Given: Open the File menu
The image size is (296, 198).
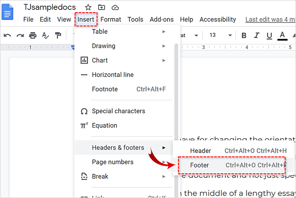Looking at the screenshot, I should [x=28, y=19].
